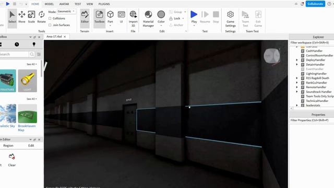Enable the Join Surfaces checkbox
334x188 pixels.
tap(50, 25)
